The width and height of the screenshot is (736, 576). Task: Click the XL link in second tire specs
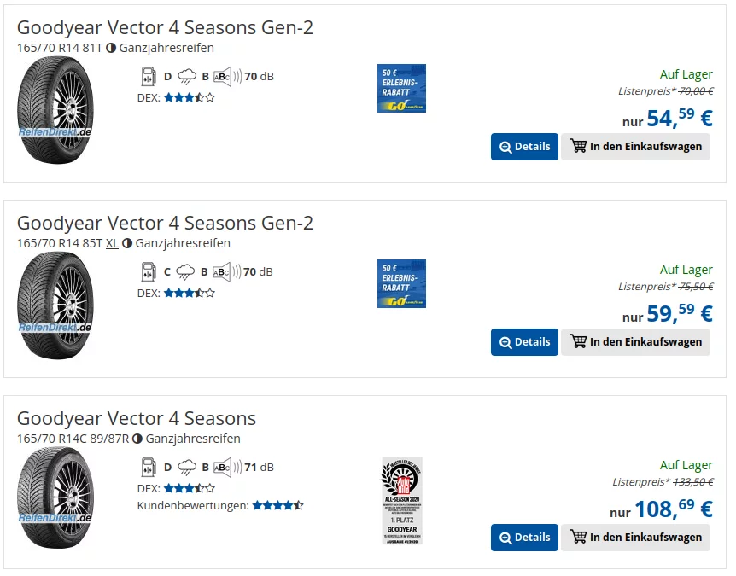(112, 243)
